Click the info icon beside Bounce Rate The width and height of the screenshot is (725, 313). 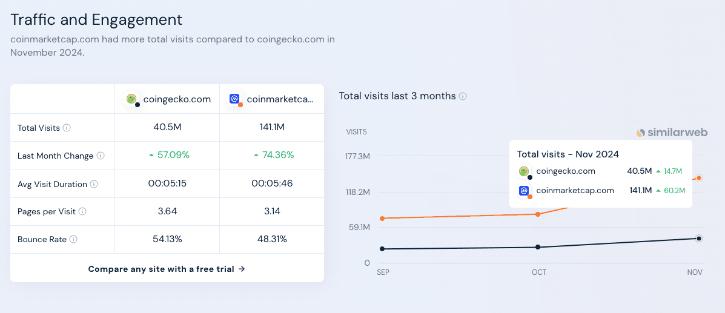73,240
